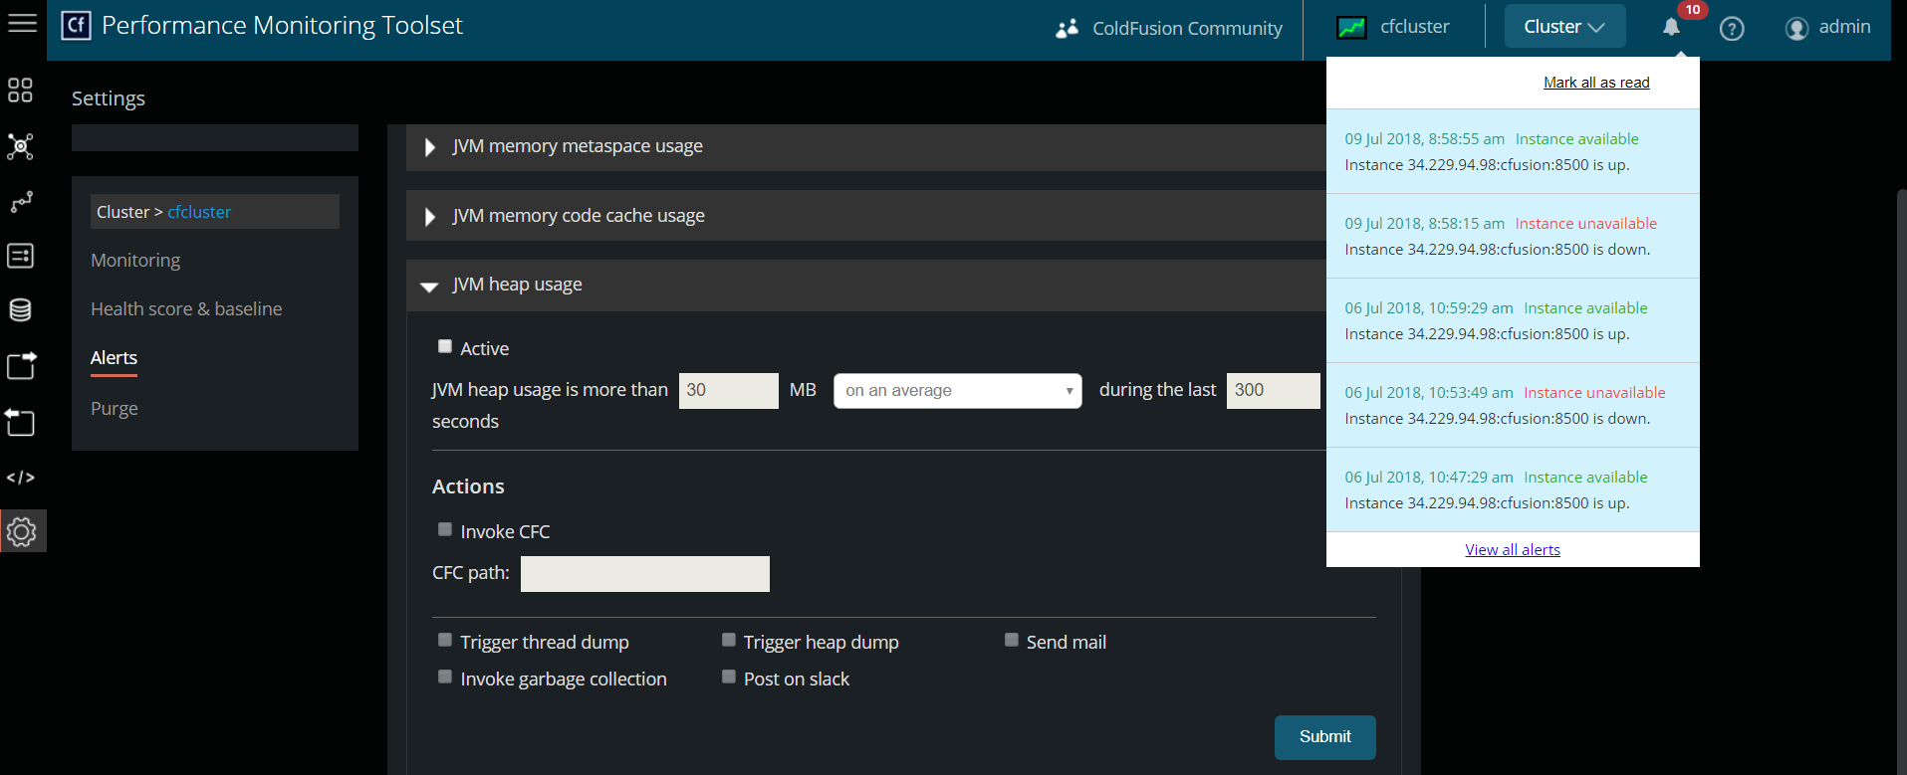Select the database icon in sidebar
Viewport: 1907px width, 775px height.
tap(20, 310)
